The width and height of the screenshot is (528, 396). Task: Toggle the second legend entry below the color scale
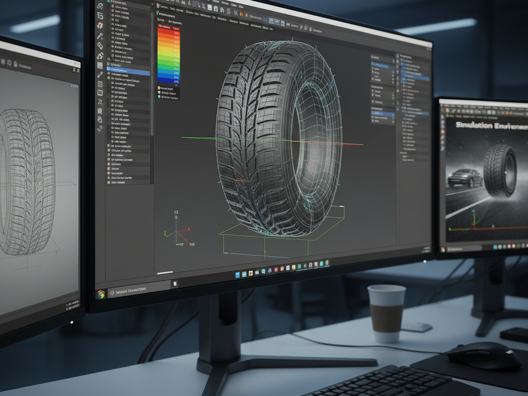(x=159, y=92)
